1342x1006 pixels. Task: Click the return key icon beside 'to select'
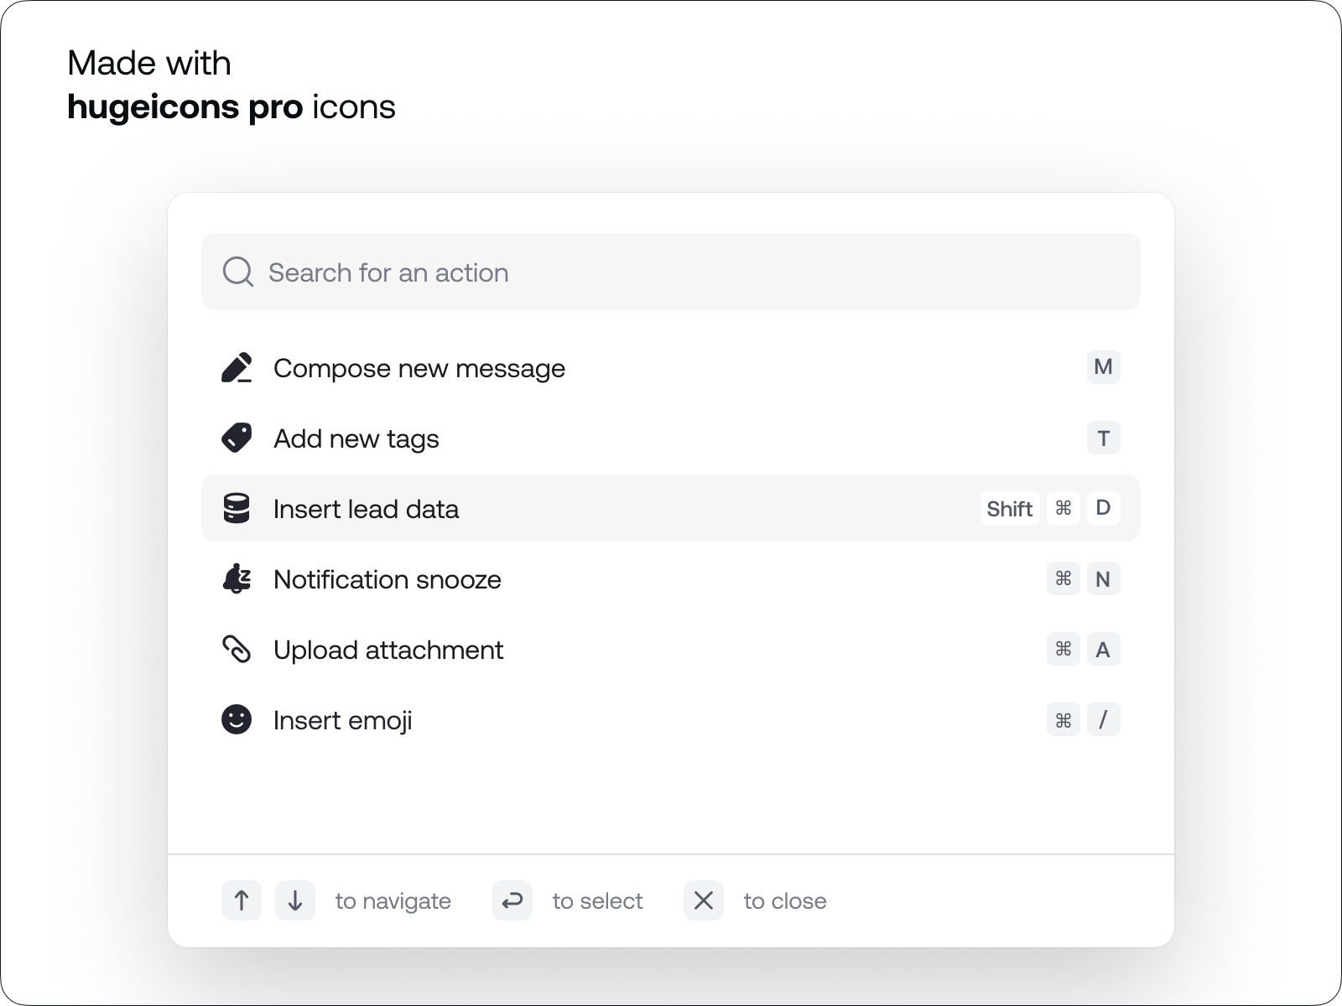[x=512, y=900]
